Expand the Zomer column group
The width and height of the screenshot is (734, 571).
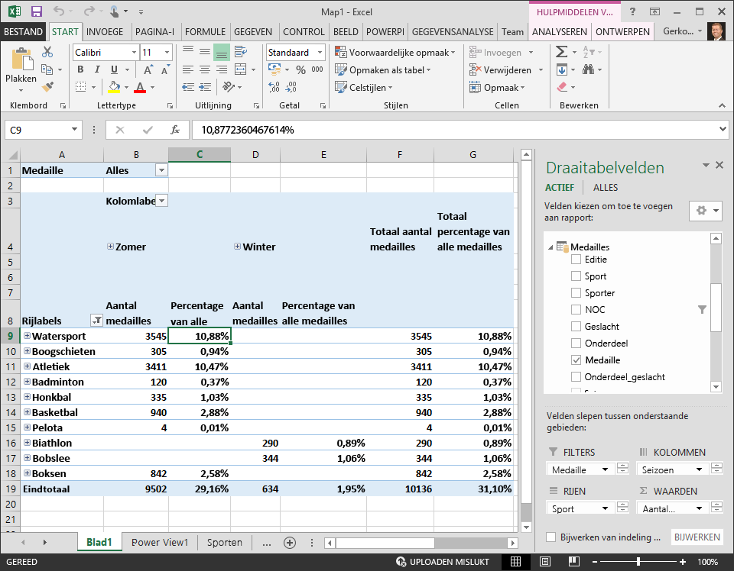[110, 247]
